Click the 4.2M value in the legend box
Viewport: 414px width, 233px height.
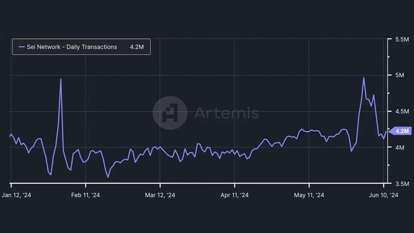137,47
